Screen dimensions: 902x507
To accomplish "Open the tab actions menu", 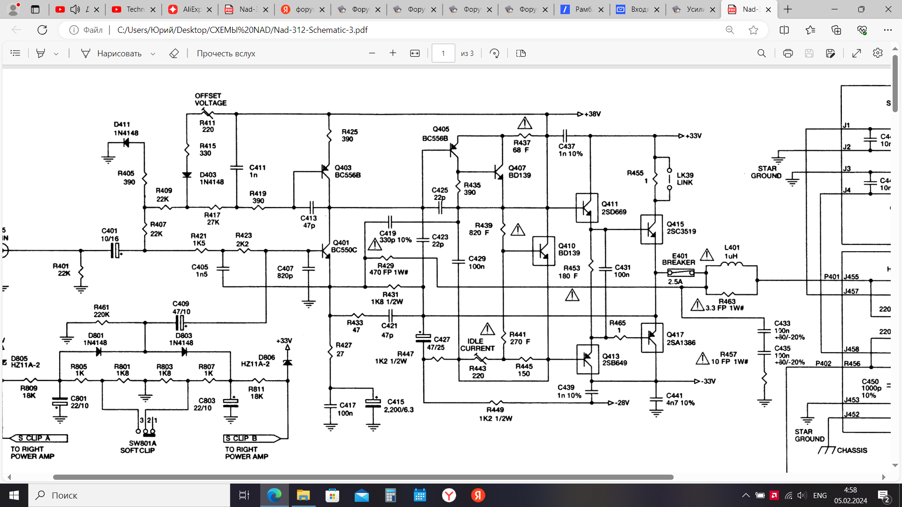I will tap(35, 9).
